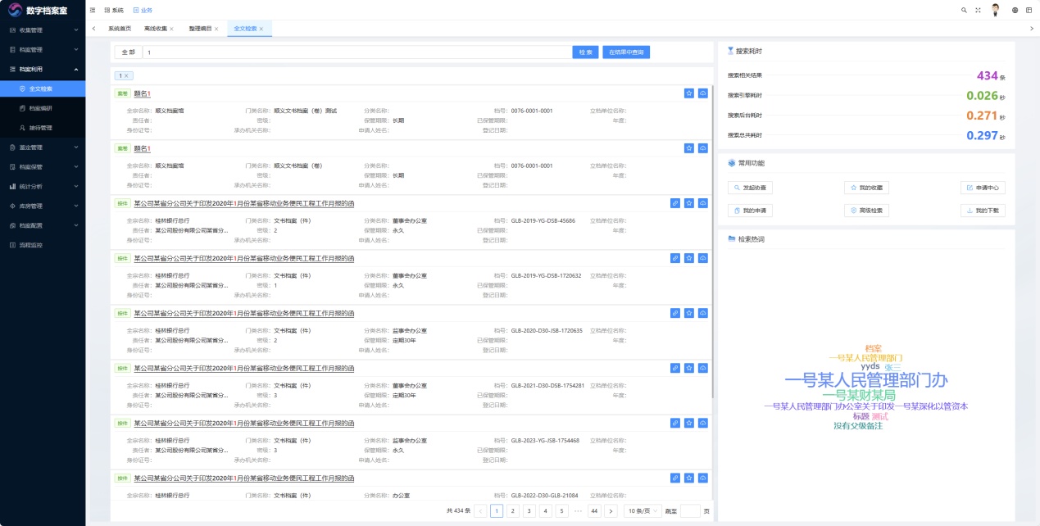Favorite the GLB-2019-YG-DSB-45686 result
Screen dimensions: 1040x526
pos(689,203)
